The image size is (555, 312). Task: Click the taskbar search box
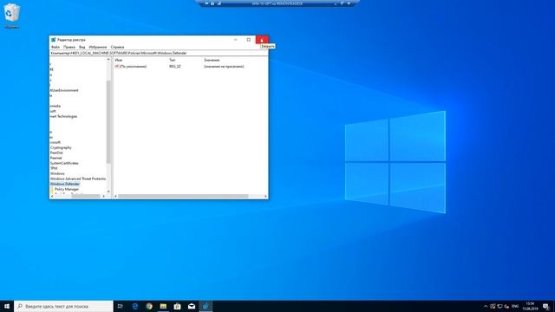63,306
